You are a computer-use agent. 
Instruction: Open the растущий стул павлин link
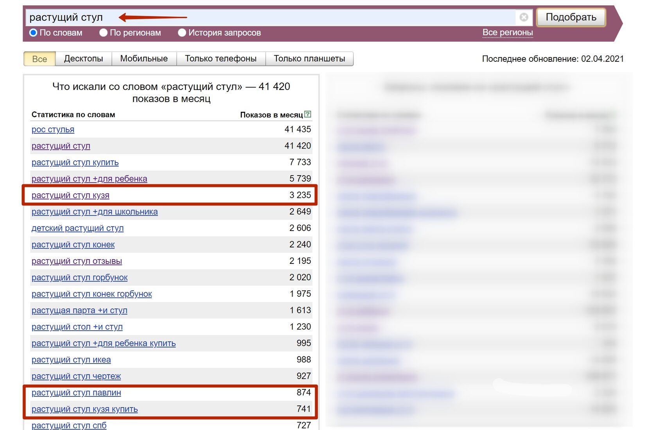pos(76,392)
